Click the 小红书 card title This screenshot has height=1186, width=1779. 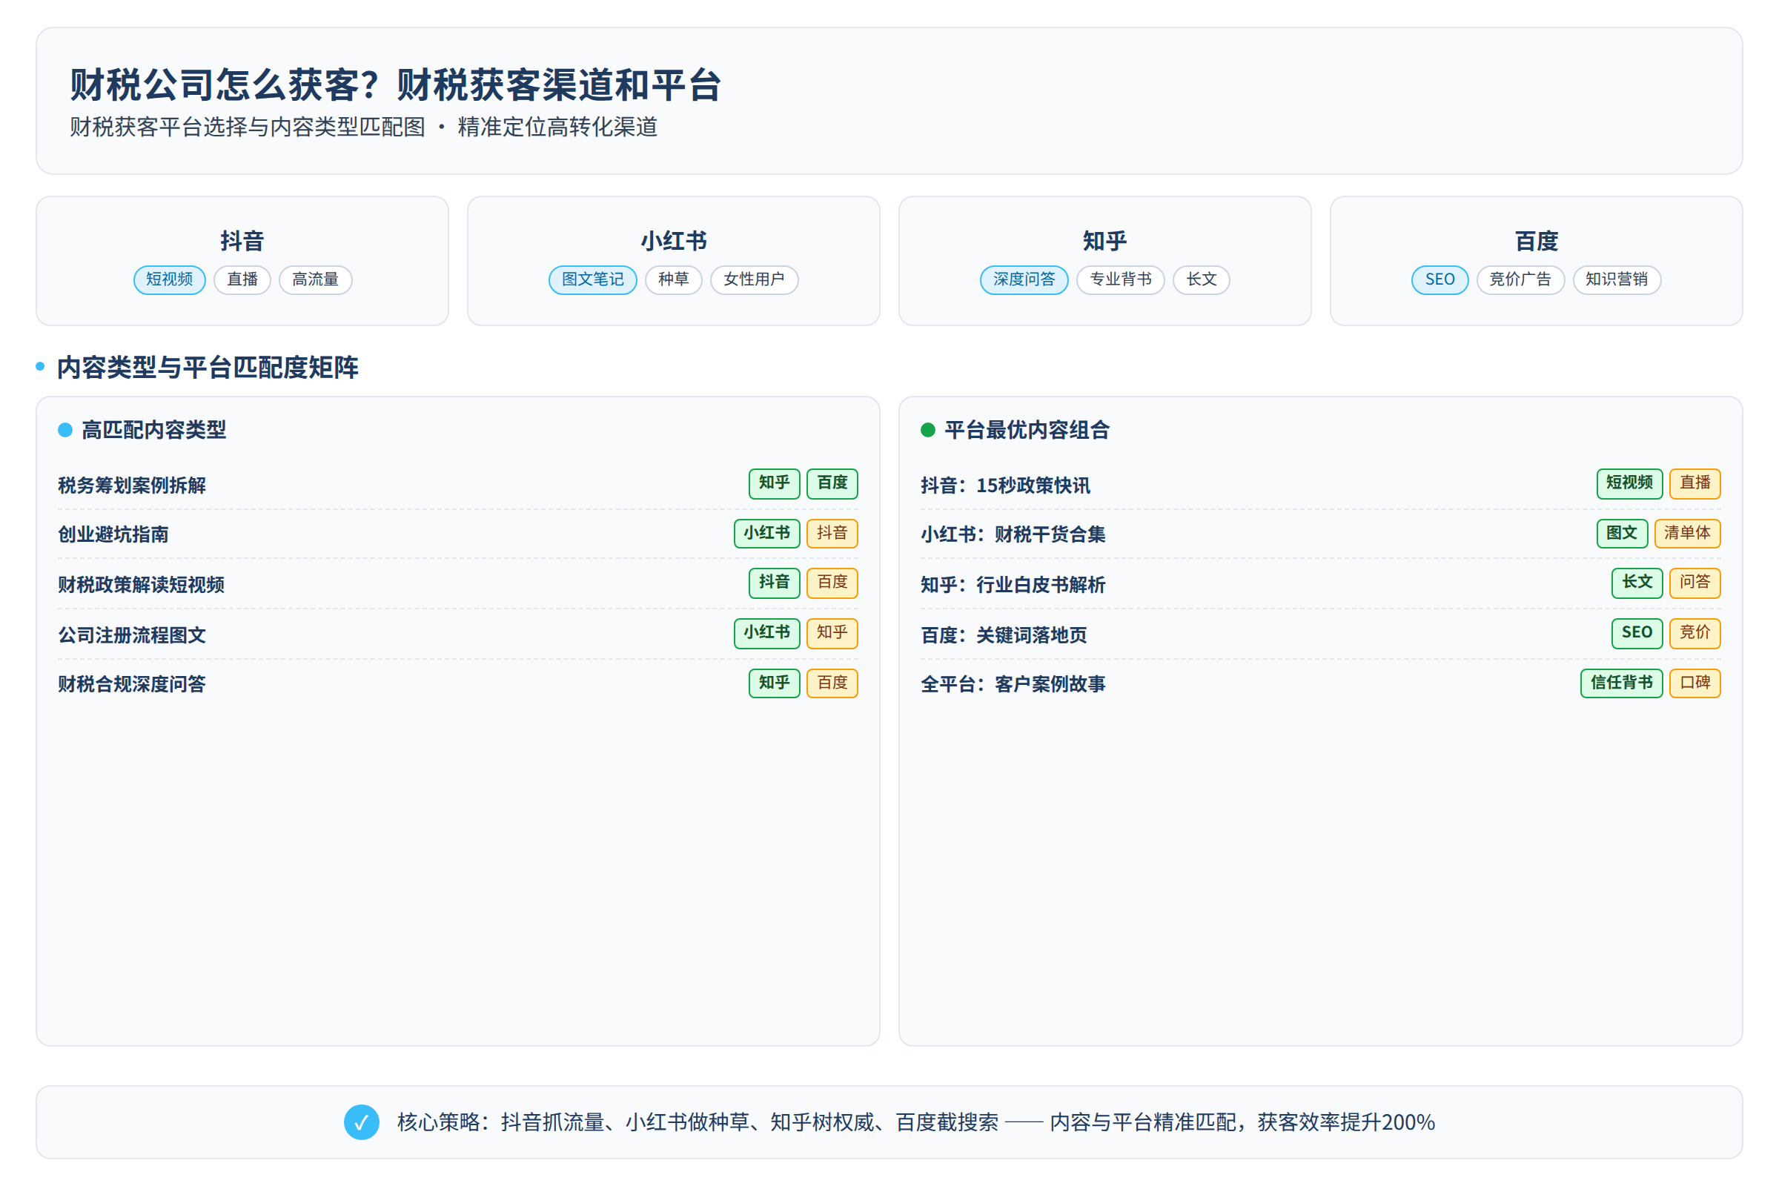point(674,242)
